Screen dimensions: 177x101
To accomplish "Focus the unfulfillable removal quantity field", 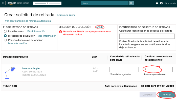I will click(158, 69).
